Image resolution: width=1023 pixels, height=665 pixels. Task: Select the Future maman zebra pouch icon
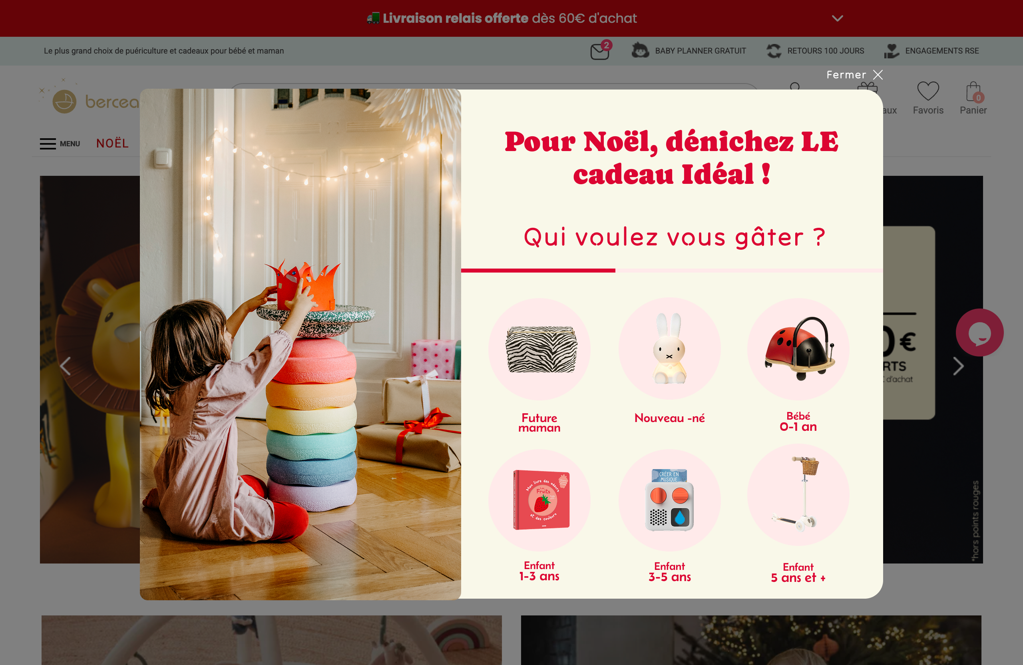[539, 348]
